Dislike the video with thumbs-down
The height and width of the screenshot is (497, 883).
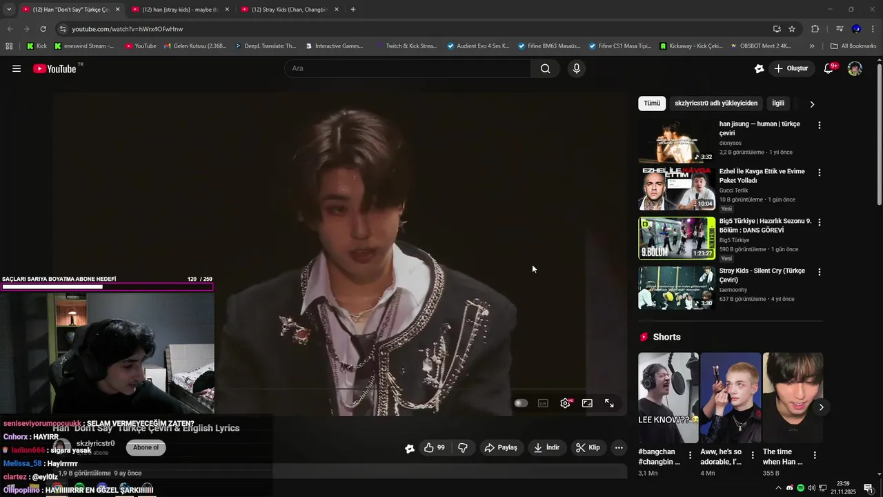463,447
